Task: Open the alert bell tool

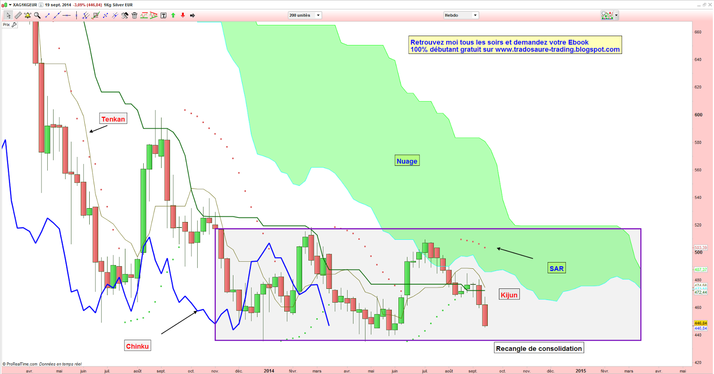Action: 28,15
